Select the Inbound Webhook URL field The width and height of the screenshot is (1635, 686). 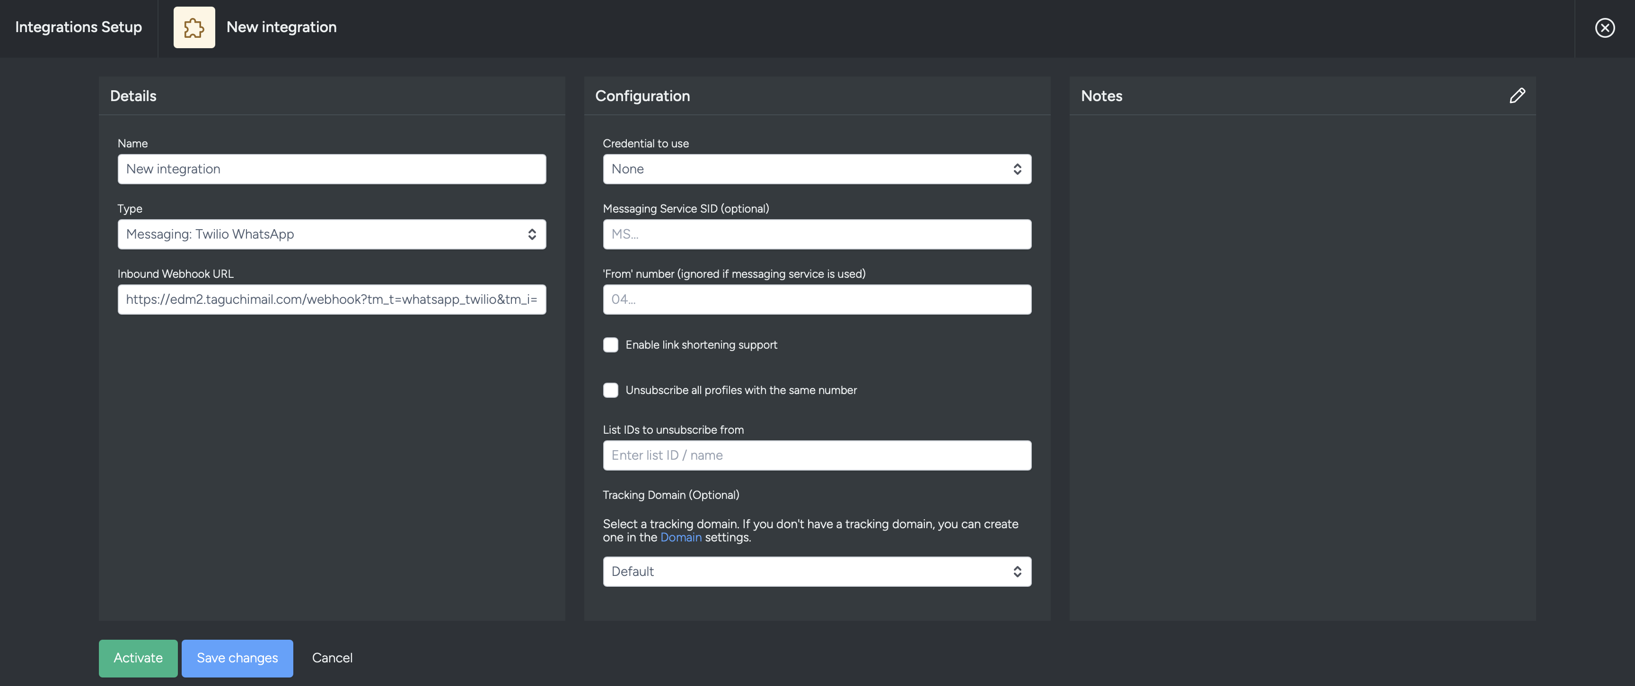pos(331,299)
